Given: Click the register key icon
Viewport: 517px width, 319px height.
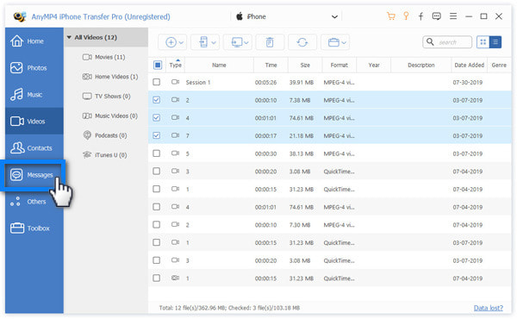Looking at the screenshot, I should (406, 16).
